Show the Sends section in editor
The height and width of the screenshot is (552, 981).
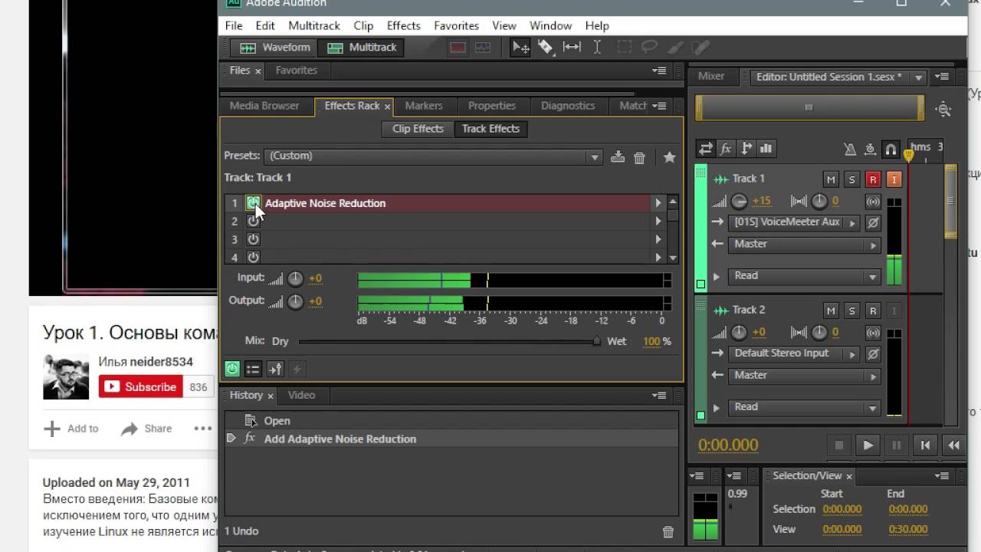(x=746, y=149)
